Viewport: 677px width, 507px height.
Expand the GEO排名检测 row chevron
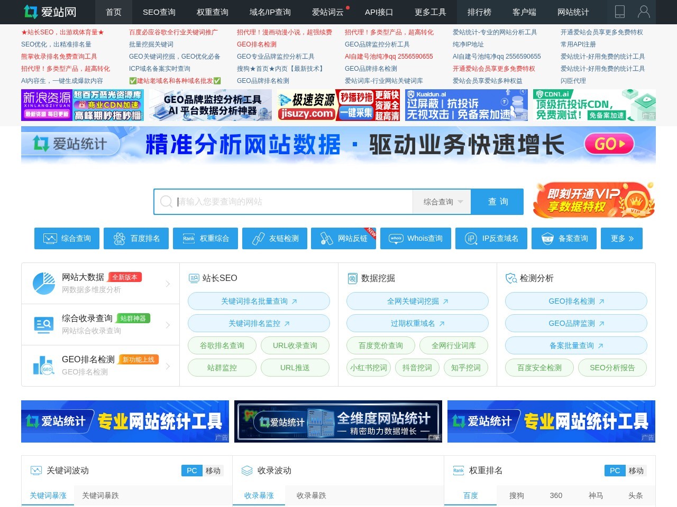pos(168,366)
